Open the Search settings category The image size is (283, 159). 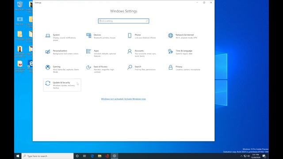144,69
